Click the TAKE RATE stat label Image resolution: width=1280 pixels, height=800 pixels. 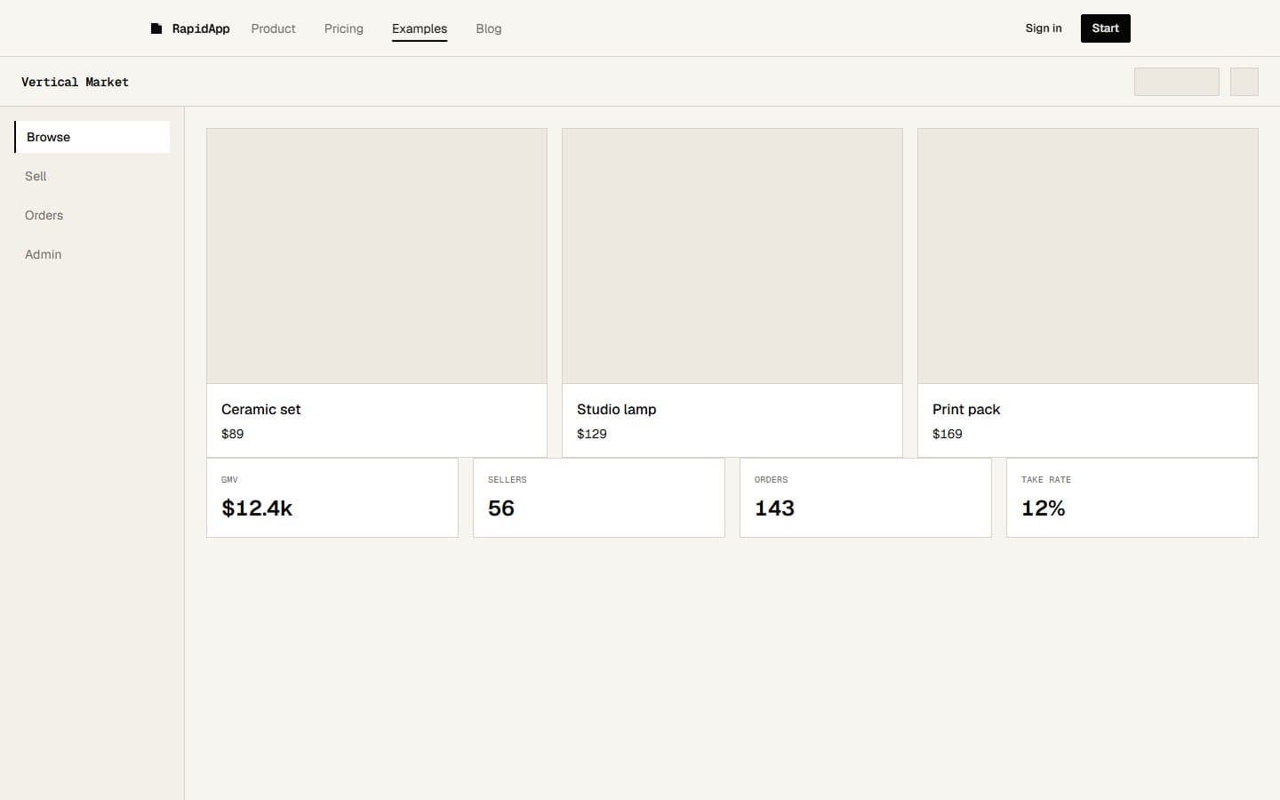[x=1046, y=480]
